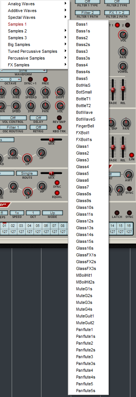The image size is (136, 397).
Task: Open the OSC ROUTING selector
Action: 13,127
